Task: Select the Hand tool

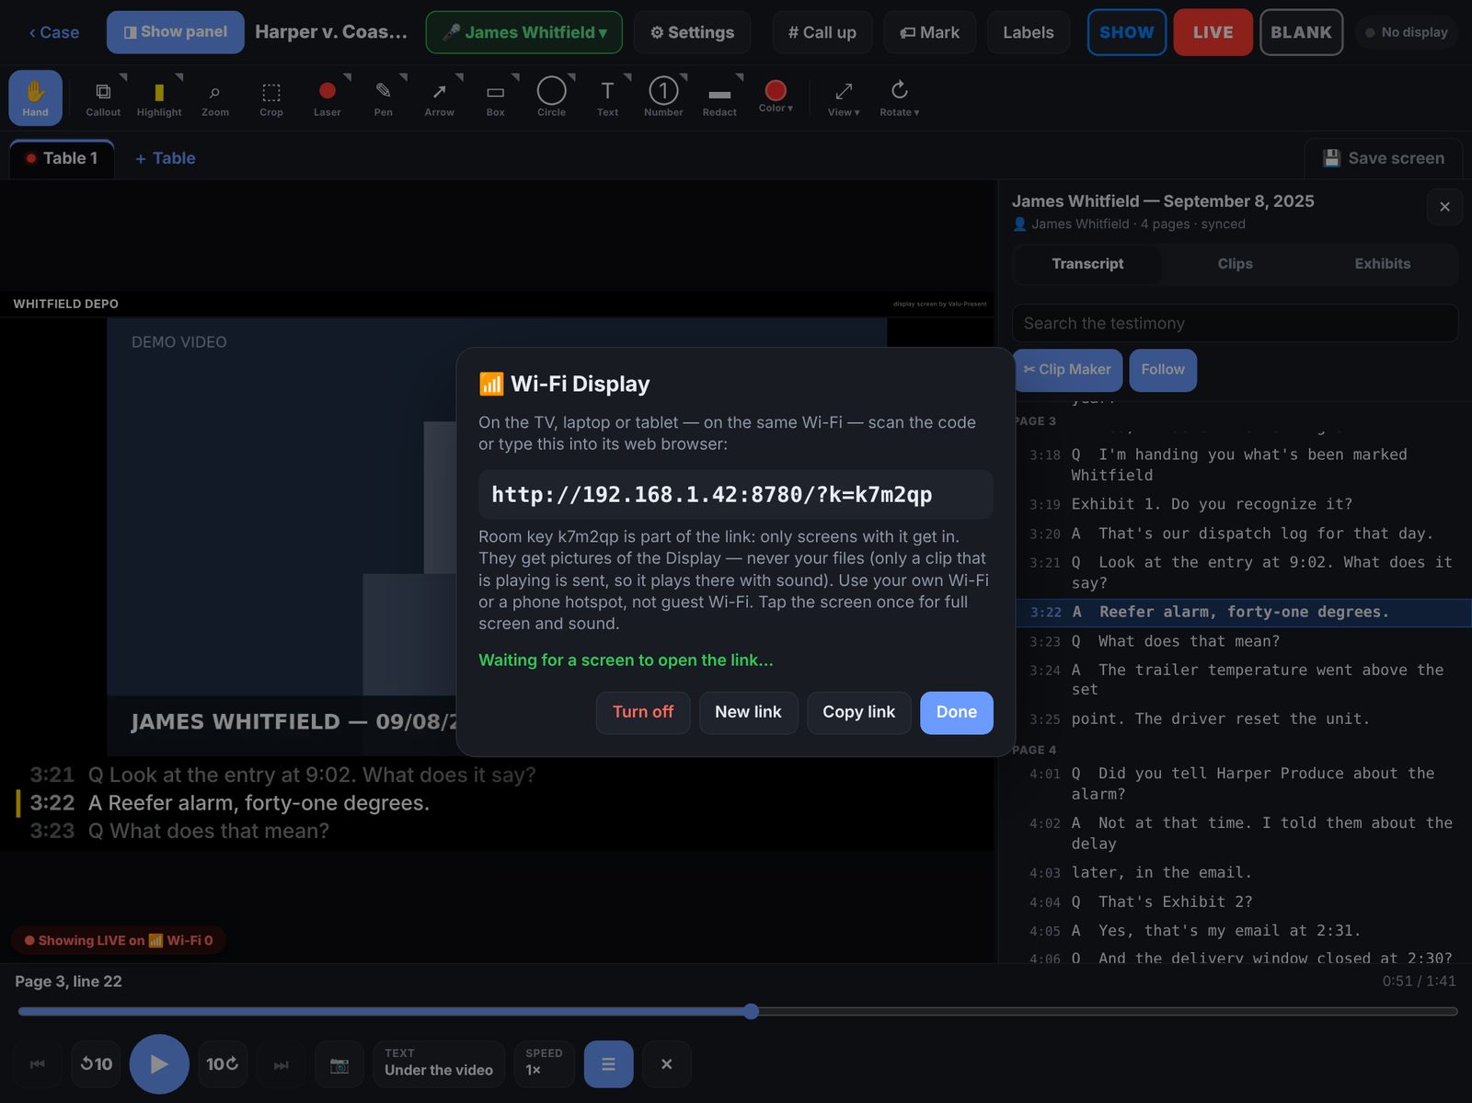Action: [35, 98]
